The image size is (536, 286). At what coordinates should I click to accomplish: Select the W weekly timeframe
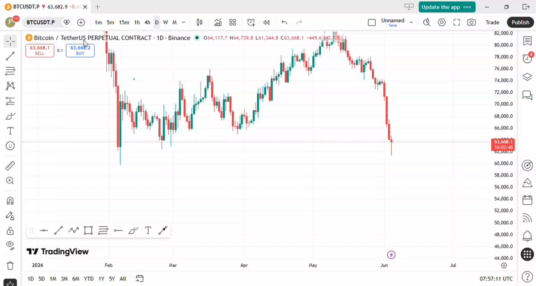coord(165,22)
